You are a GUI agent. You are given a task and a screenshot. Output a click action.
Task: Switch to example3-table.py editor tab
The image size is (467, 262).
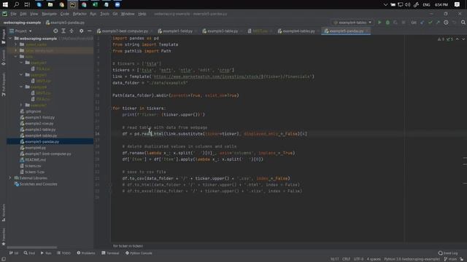tap(222, 31)
